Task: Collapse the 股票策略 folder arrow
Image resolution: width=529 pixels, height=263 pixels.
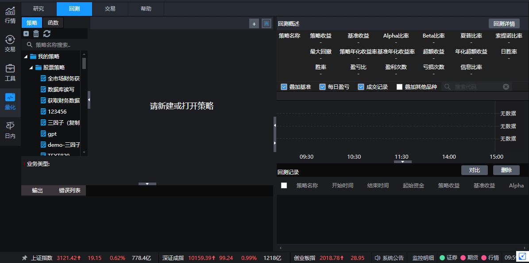Action: [x=31, y=68]
